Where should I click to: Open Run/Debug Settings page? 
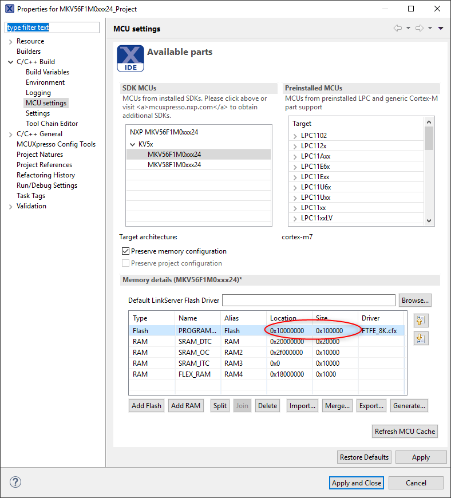(47, 185)
